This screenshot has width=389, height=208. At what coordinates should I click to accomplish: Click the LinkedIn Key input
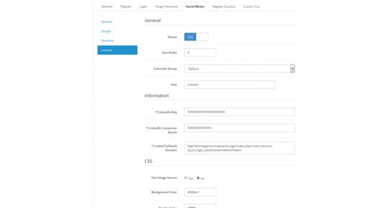[239, 112]
